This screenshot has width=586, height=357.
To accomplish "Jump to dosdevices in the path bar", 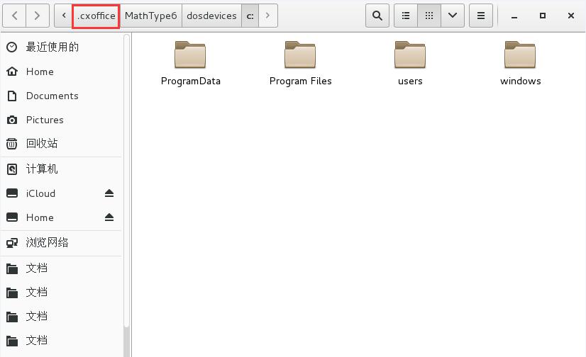I will pos(211,16).
